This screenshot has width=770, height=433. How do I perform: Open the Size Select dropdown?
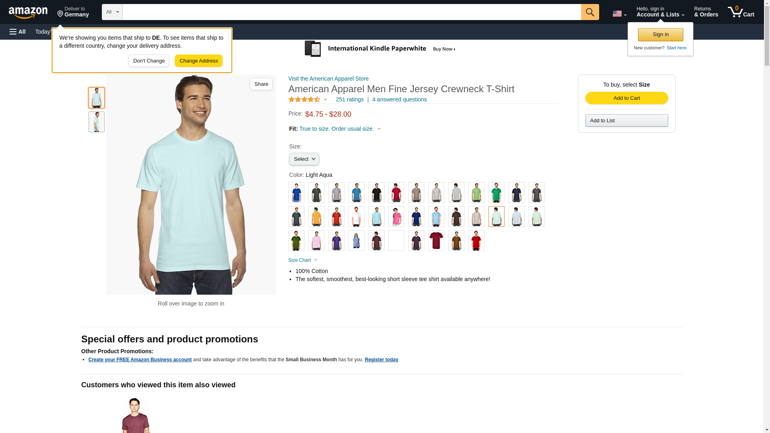click(304, 159)
